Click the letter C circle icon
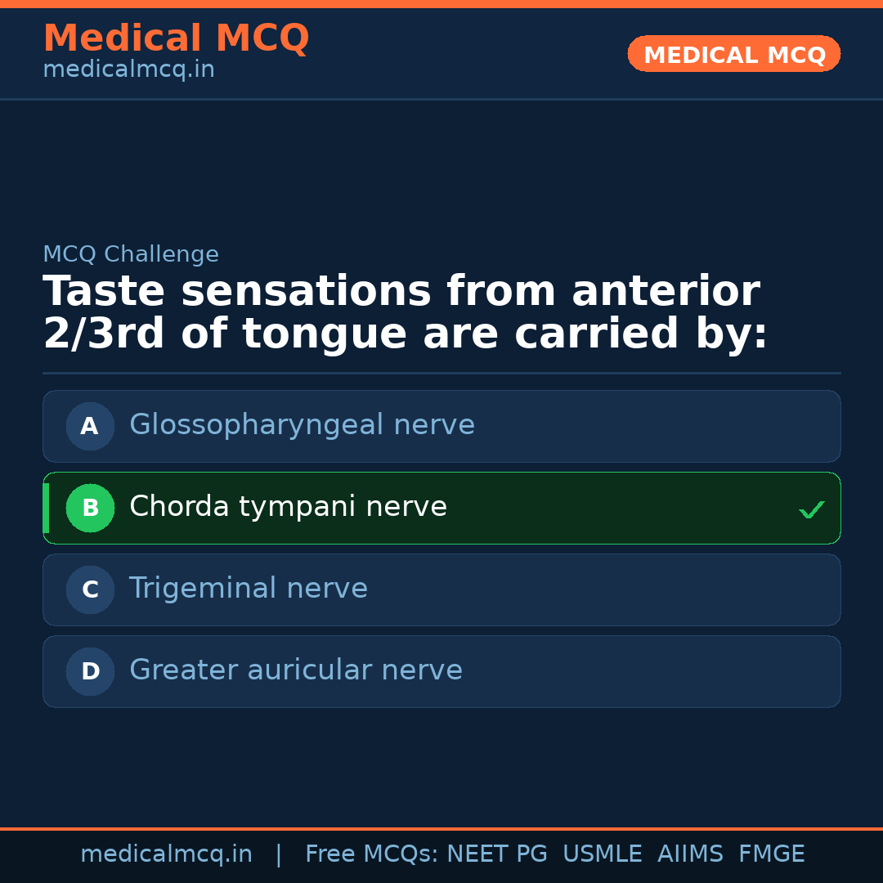Image resolution: width=883 pixels, height=883 pixels. (90, 589)
